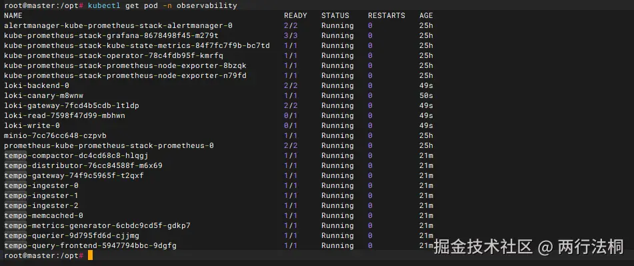The image size is (634, 266).
Task: Select node-exporter-8bzqk pod name
Action: pos(125,65)
